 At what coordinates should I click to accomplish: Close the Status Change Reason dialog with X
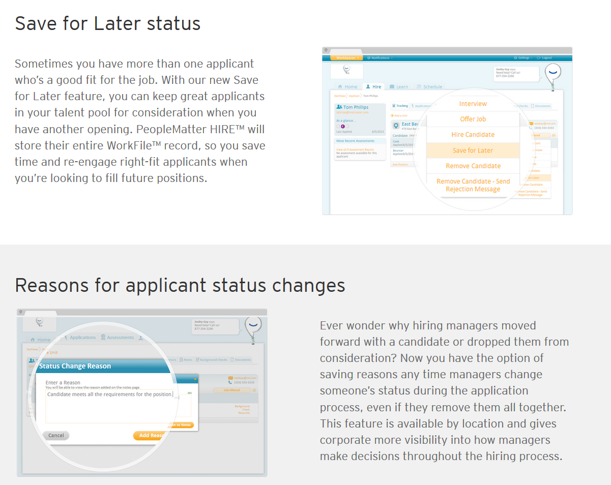coord(195,379)
